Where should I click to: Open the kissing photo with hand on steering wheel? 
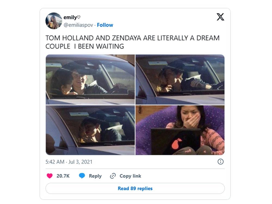[x=180, y=79]
